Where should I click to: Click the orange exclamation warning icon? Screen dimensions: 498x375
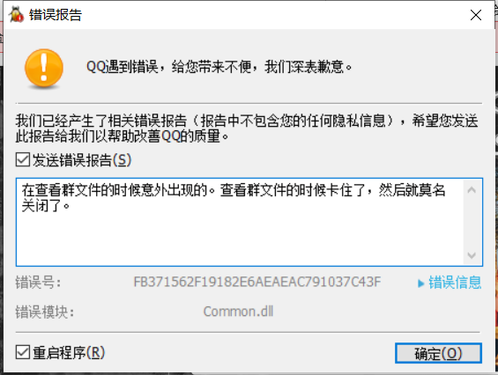[44, 68]
